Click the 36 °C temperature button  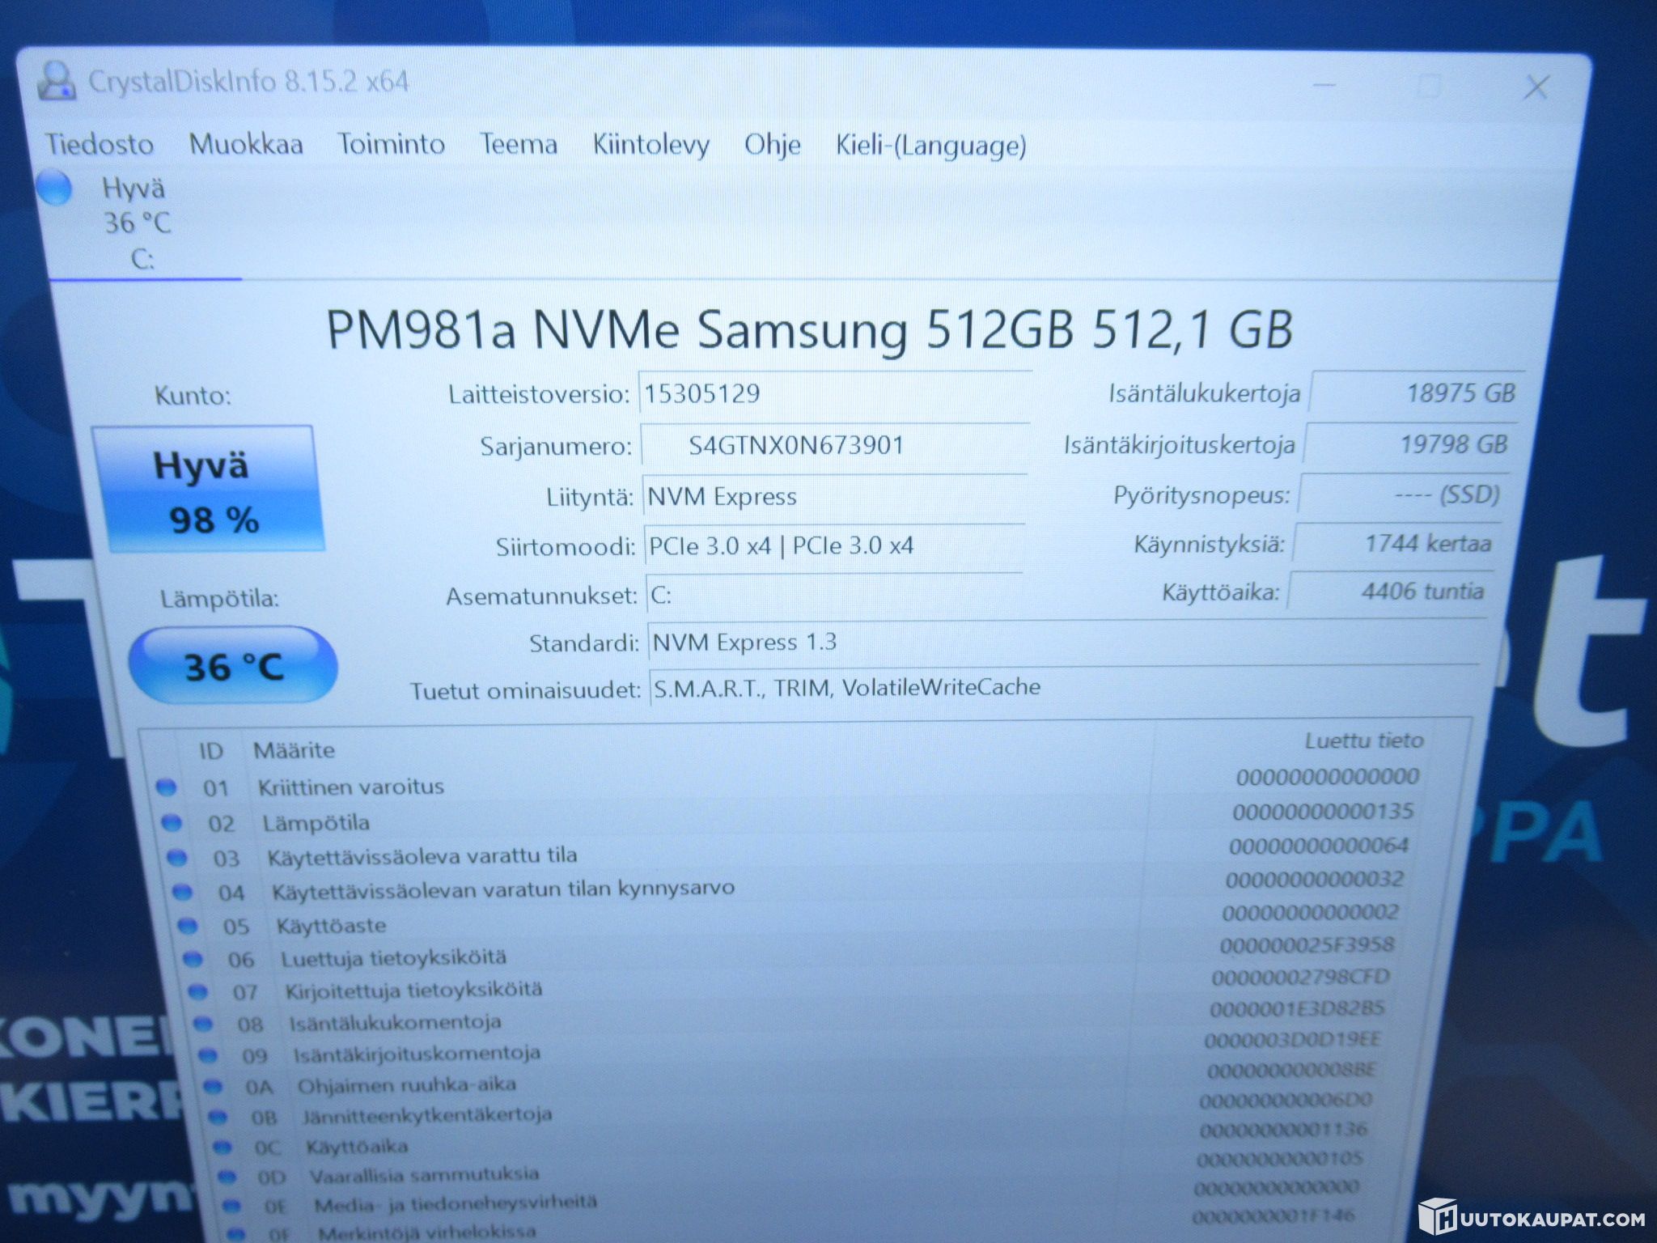click(x=233, y=665)
